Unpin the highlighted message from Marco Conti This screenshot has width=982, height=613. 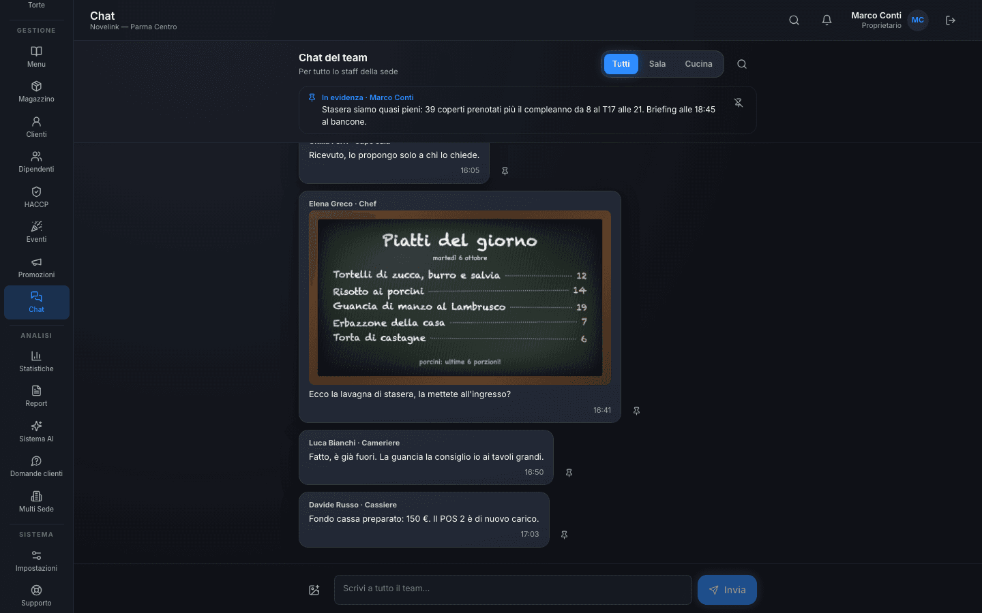pos(739,103)
